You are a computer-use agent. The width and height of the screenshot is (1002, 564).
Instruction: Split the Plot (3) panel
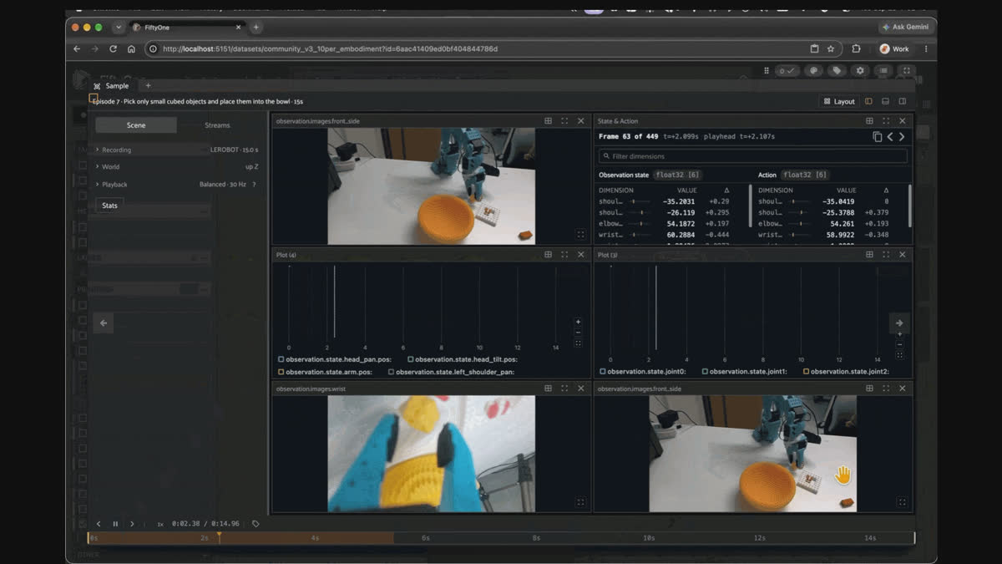pyautogui.click(x=869, y=255)
